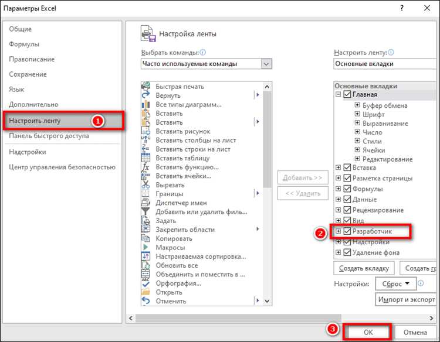
Task: Click the Импорт и экспорт button
Action: 406,300
